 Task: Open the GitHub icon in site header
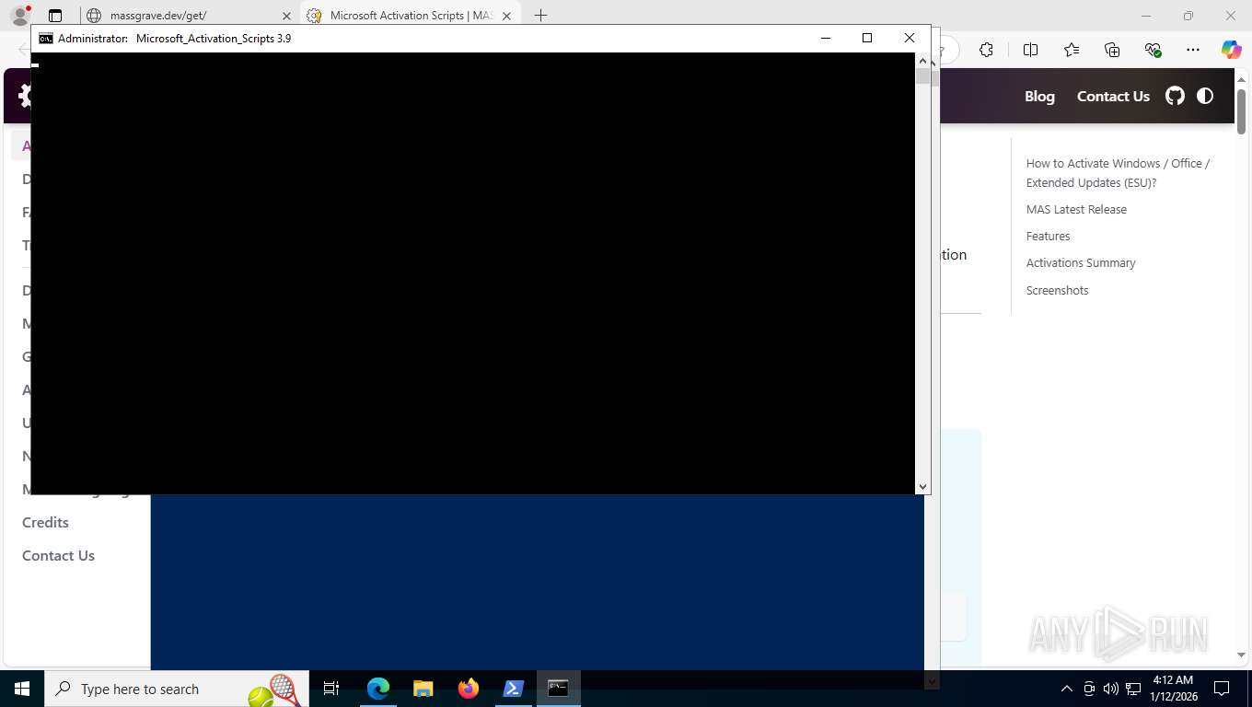coord(1175,96)
